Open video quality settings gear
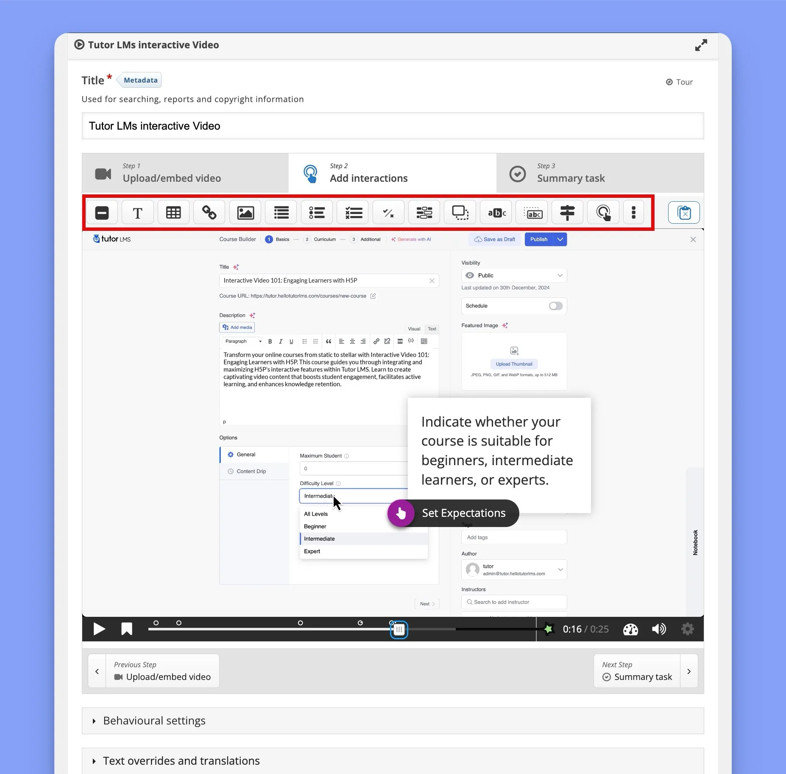 tap(687, 629)
